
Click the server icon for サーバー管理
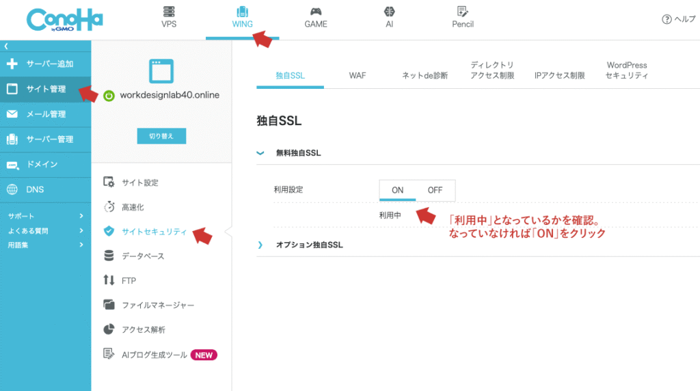(x=12, y=139)
